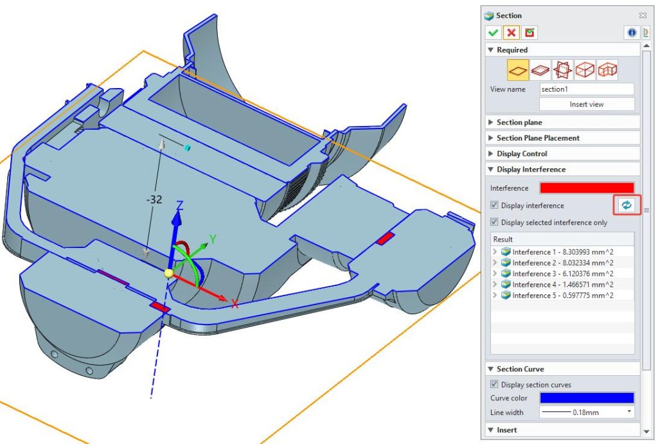
Task: Select the intersecting planes section type icon
Action: pos(562,70)
